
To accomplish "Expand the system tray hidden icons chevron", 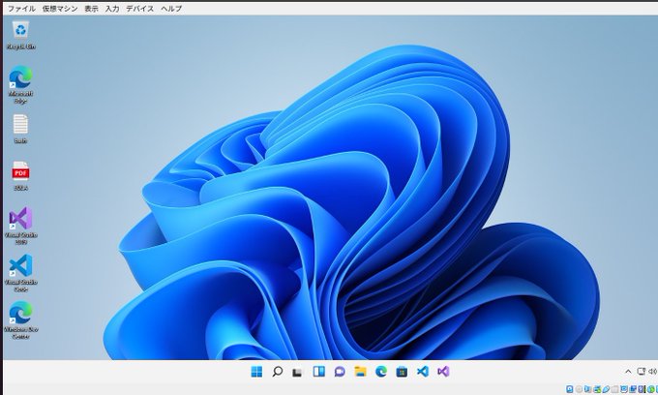I will (x=628, y=371).
